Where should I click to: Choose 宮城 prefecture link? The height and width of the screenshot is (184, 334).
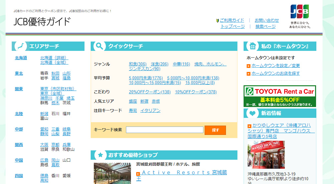point(55,78)
